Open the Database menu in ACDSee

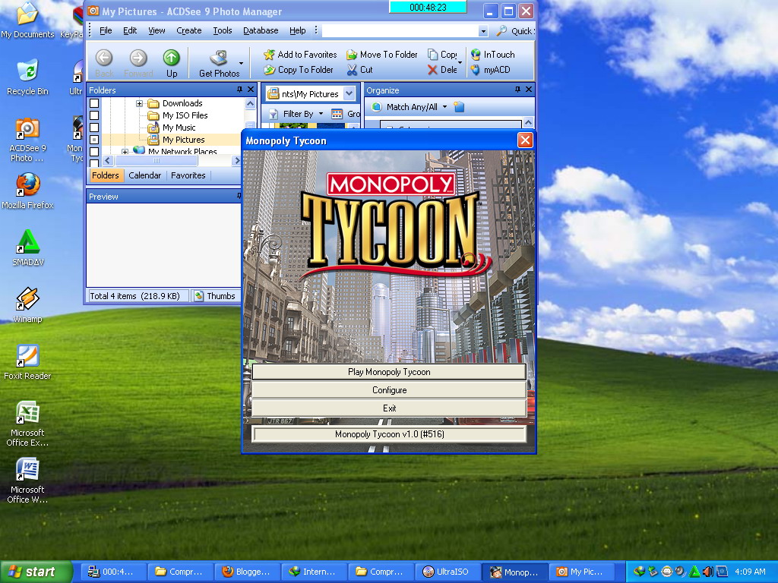click(x=261, y=30)
